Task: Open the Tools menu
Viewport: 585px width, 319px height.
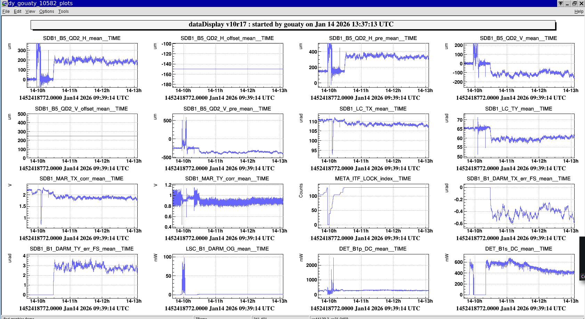Action: 63,11
